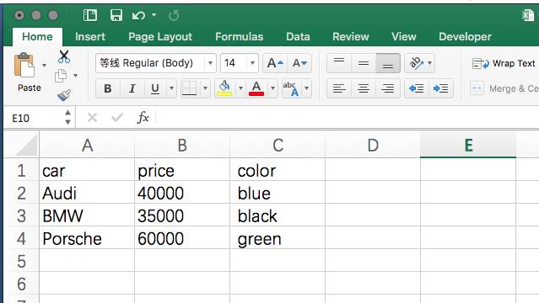The height and width of the screenshot is (303, 539).
Task: Select row 3 header
Action: coord(21,215)
